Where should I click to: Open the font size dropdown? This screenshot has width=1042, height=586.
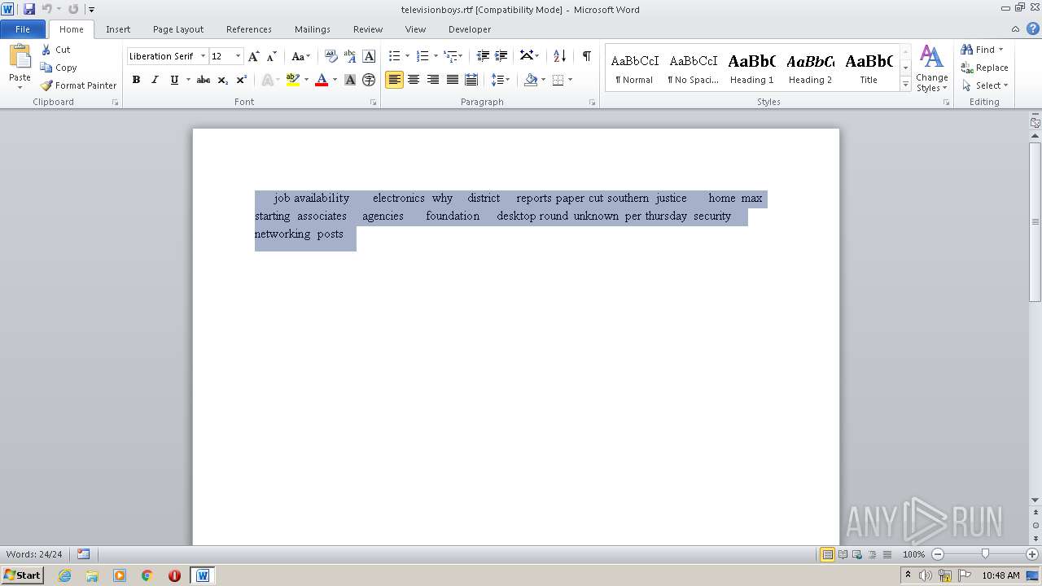238,56
